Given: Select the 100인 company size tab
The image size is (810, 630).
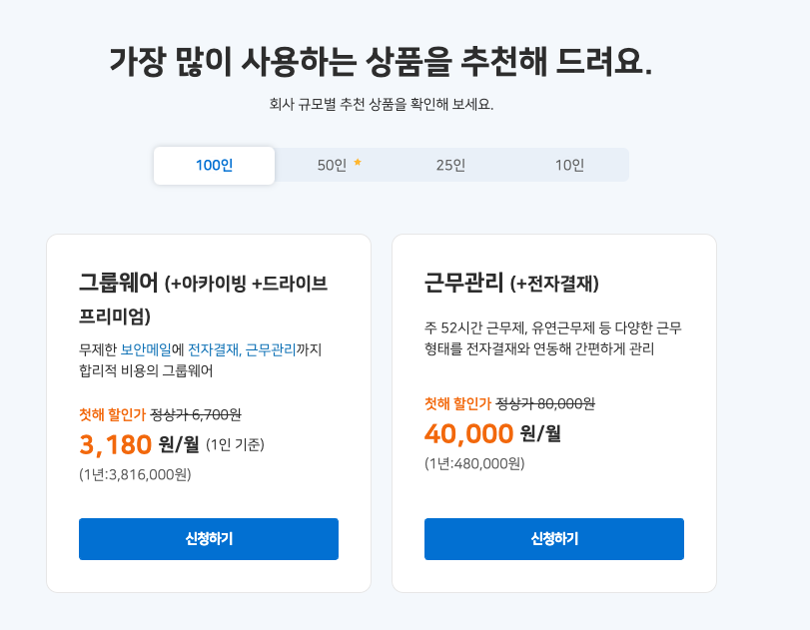Looking at the screenshot, I should pos(214,166).
